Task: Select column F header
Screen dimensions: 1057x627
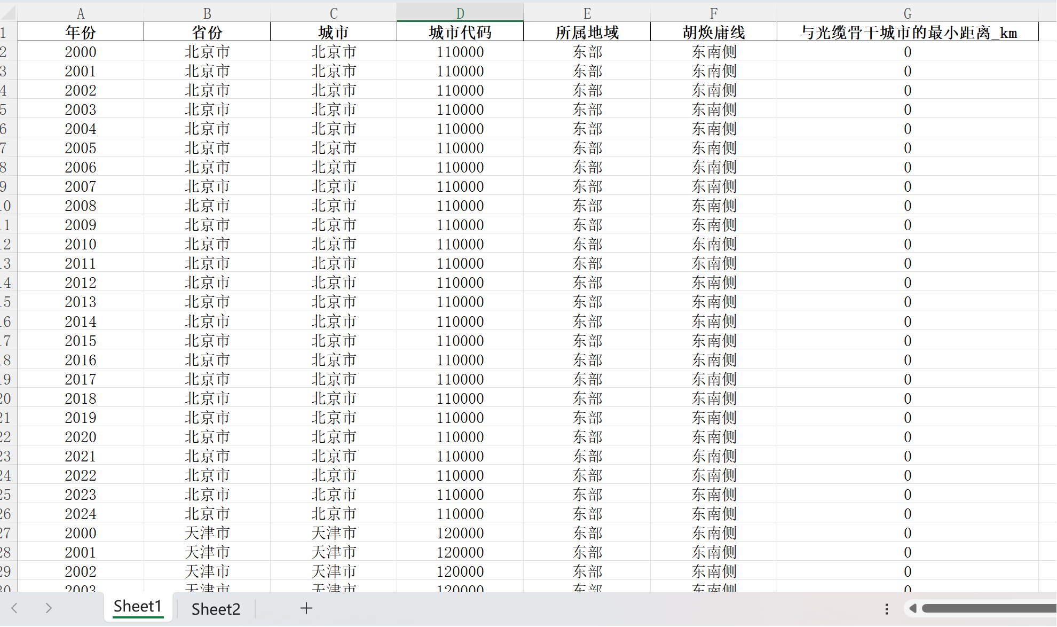Action: [714, 13]
